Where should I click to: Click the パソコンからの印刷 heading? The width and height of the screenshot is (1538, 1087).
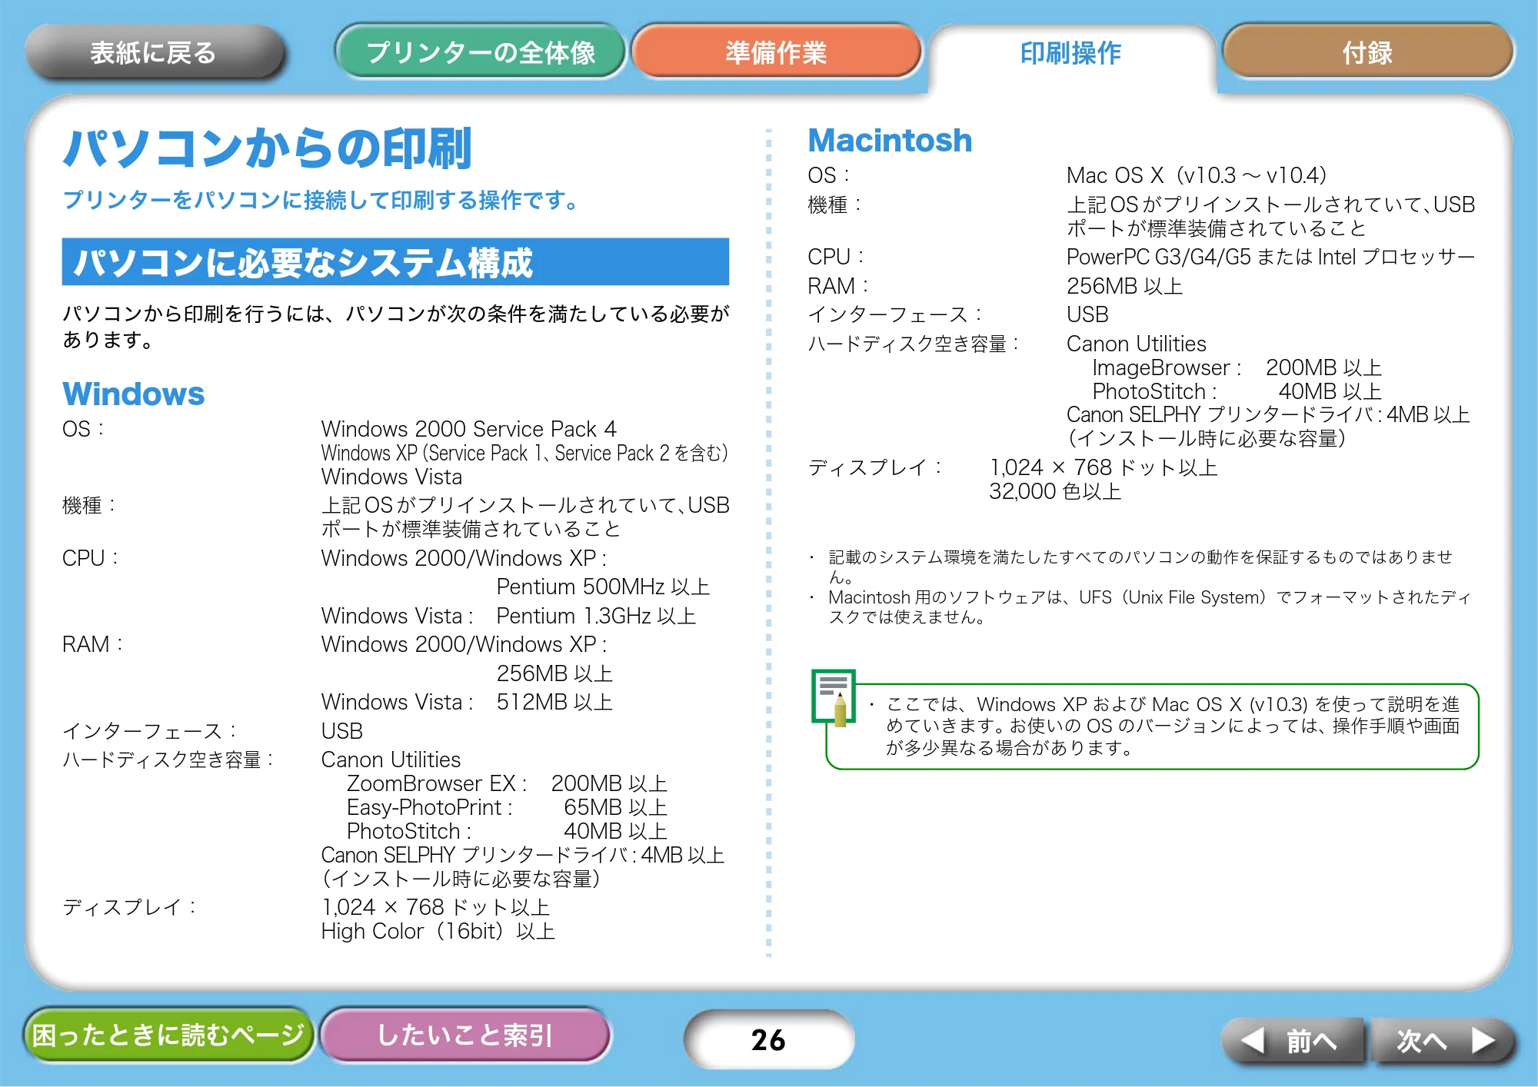[x=267, y=148]
